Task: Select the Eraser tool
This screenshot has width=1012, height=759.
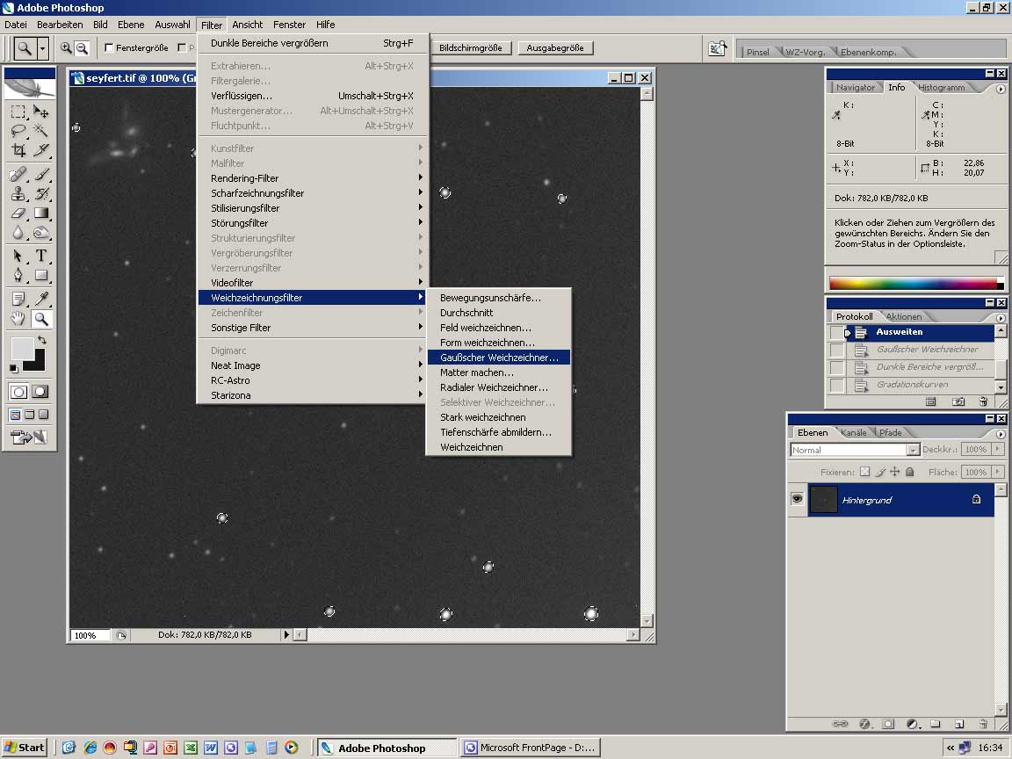Action: (x=18, y=213)
